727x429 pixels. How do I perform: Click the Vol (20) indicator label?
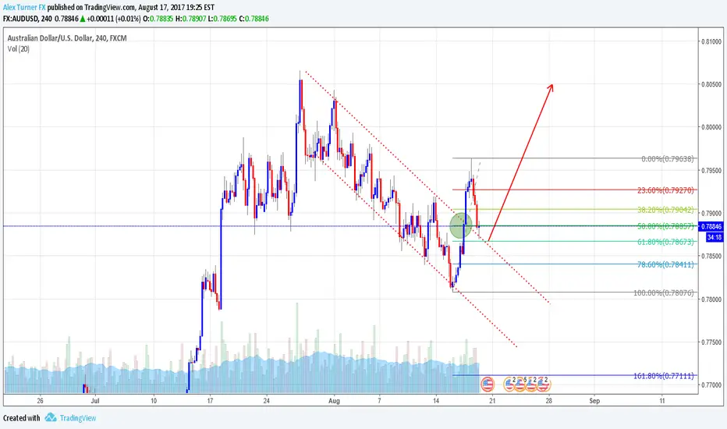tap(19, 48)
